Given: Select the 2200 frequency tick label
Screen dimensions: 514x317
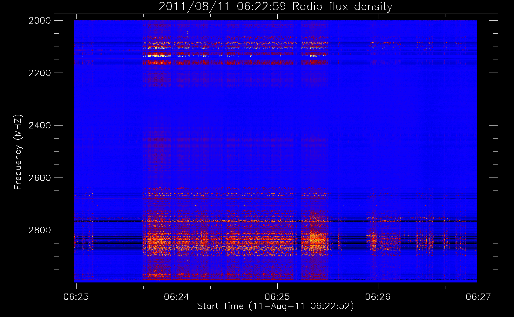Looking at the screenshot, I should click(40, 73).
